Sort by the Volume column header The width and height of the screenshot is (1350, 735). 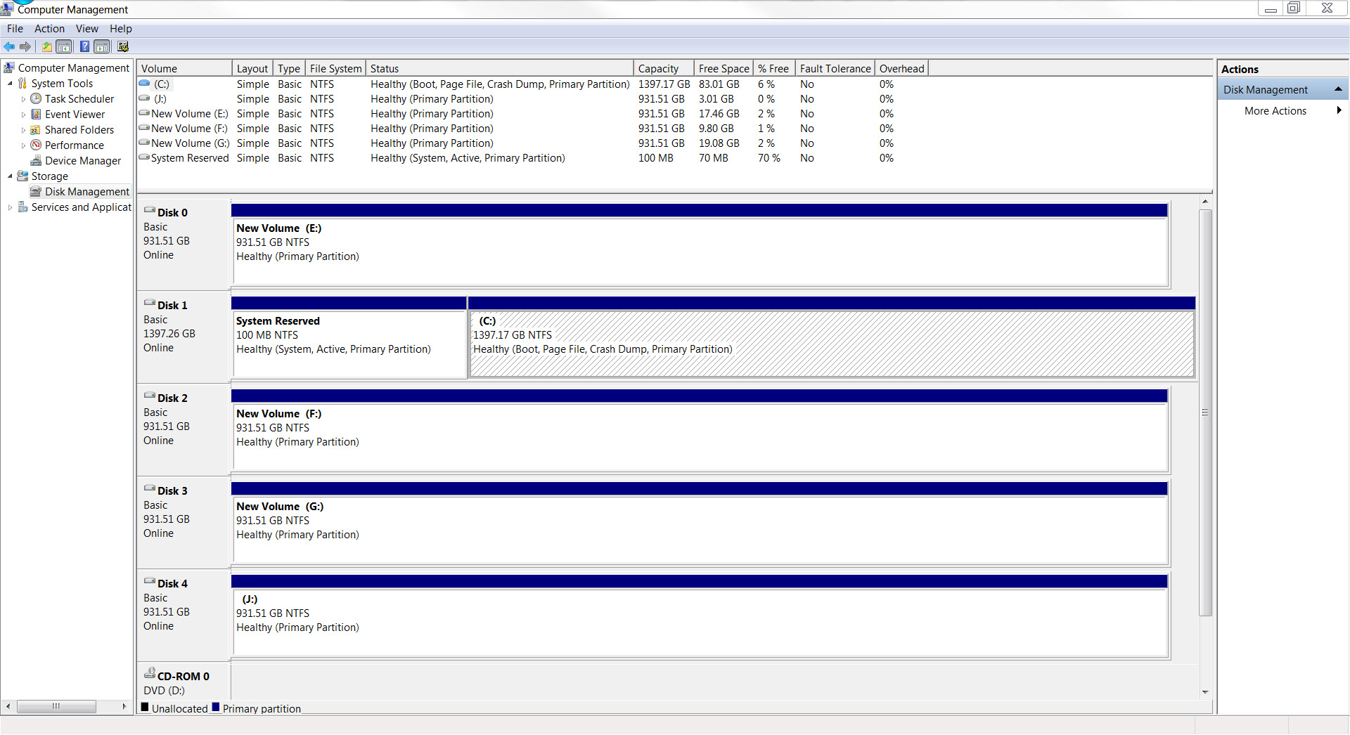tap(184, 68)
